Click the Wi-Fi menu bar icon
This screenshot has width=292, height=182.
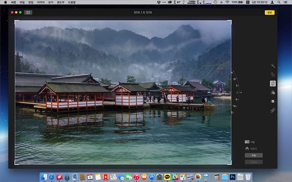click(227, 2)
